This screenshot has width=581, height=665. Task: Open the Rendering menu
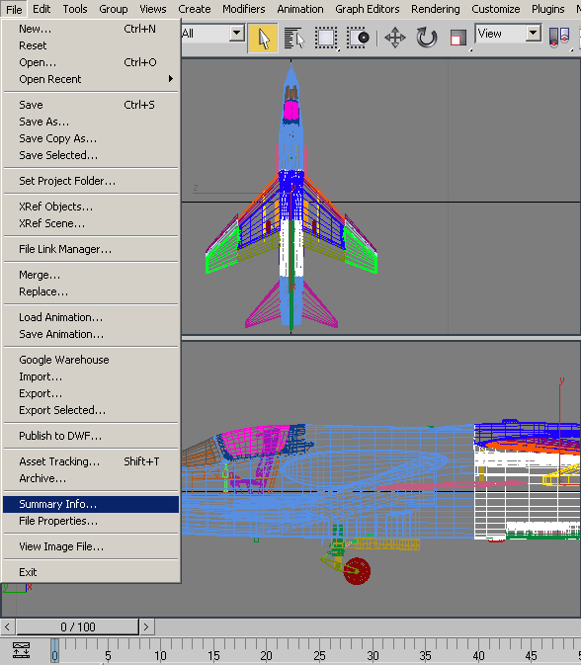[436, 9]
